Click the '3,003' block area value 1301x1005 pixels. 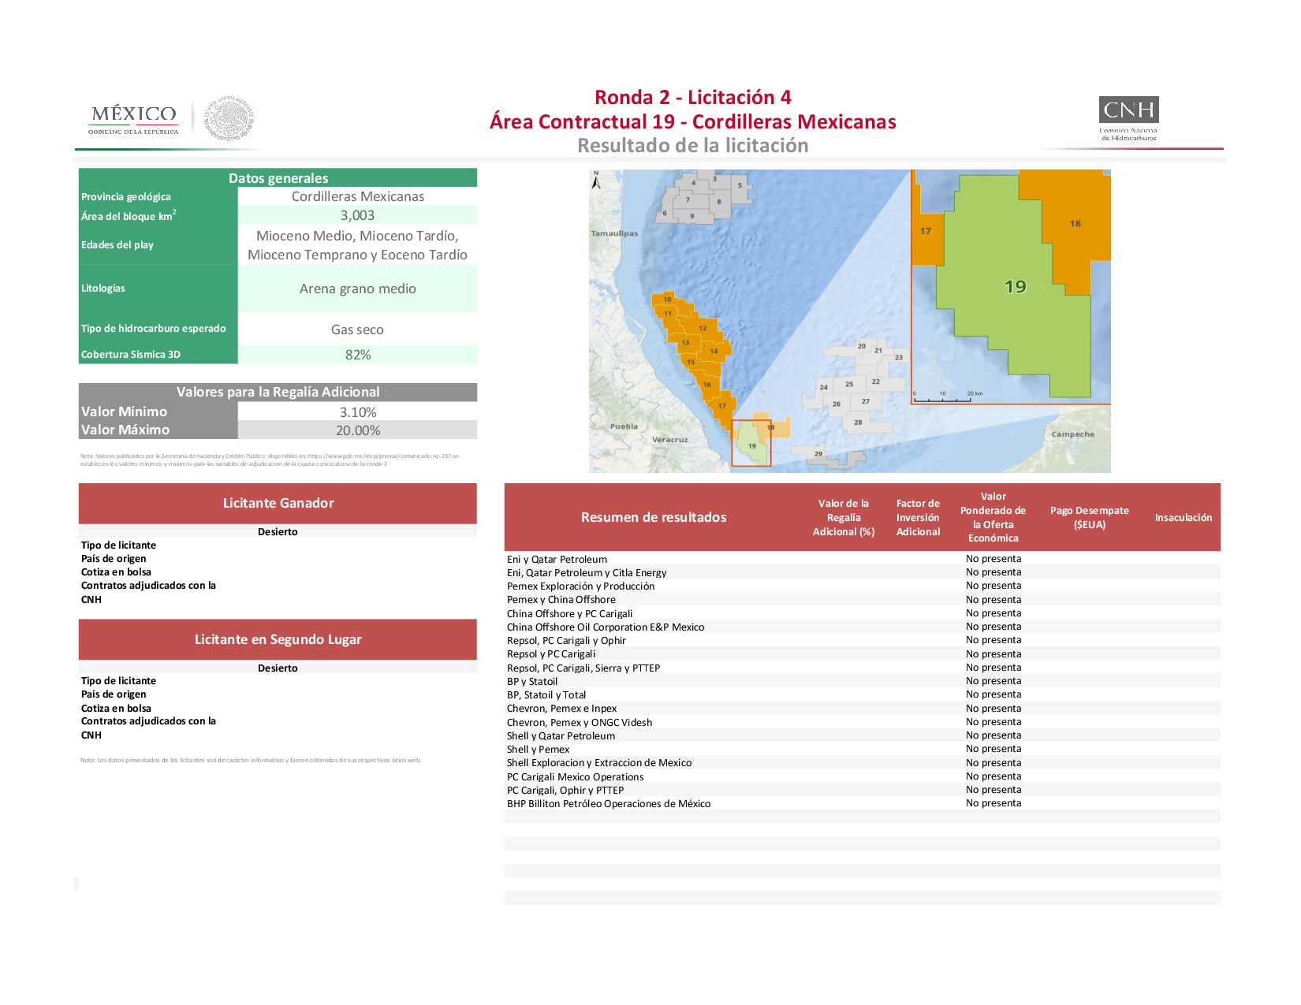click(x=357, y=215)
